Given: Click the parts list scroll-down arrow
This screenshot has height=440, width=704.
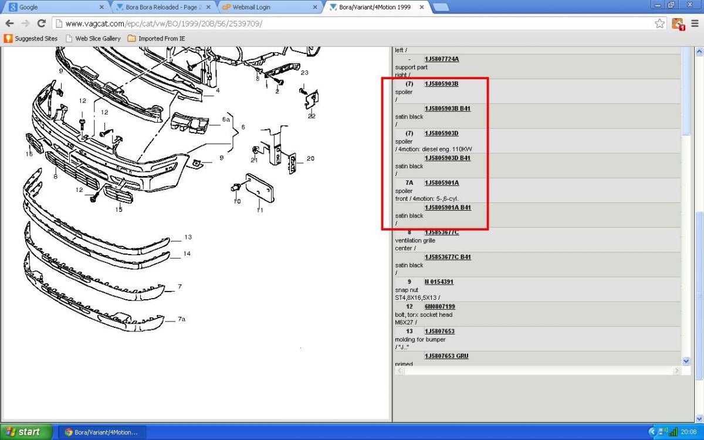Looking at the screenshot, I should (x=686, y=361).
